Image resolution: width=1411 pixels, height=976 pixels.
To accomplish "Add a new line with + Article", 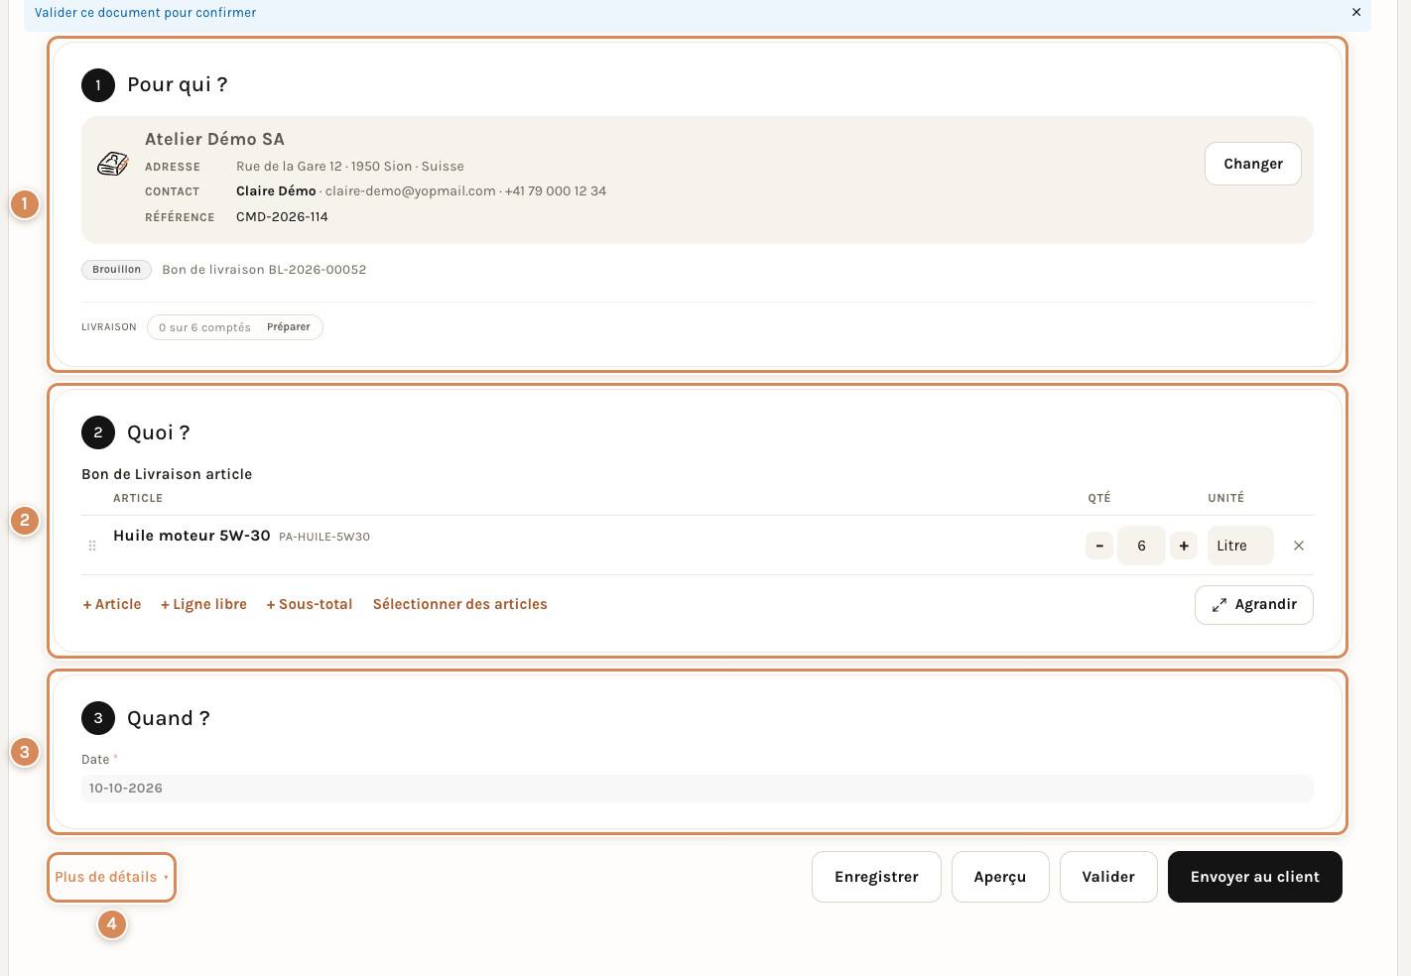I will (x=112, y=604).
